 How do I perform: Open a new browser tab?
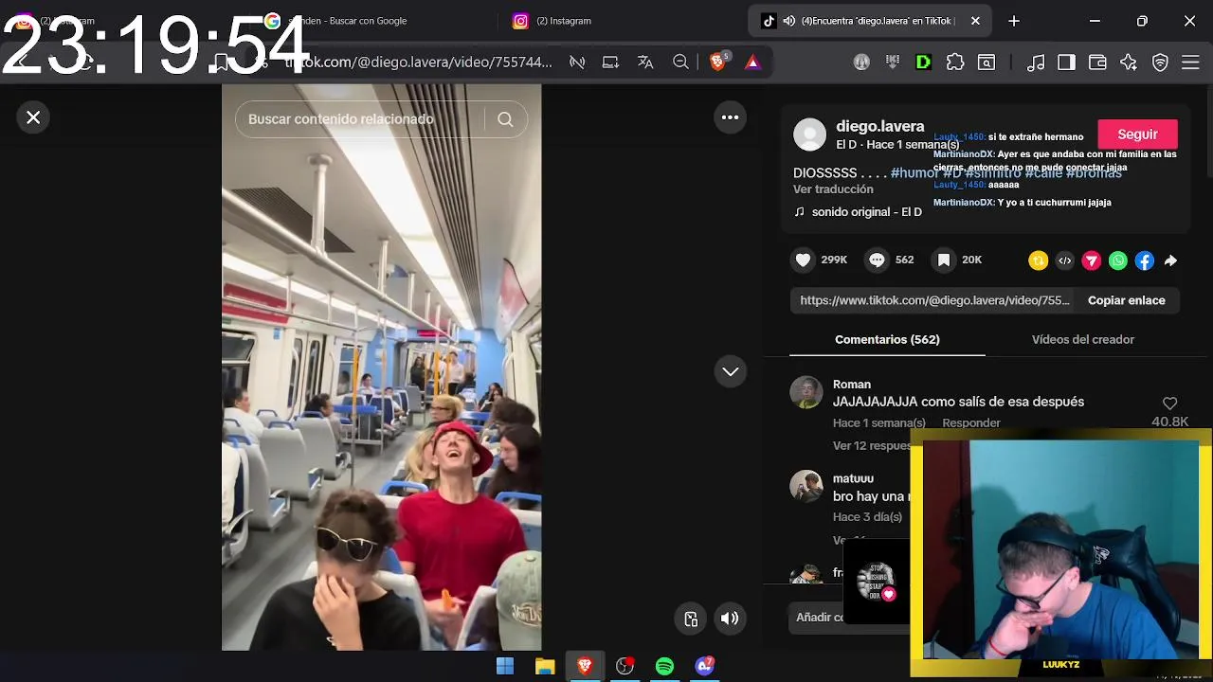tap(1014, 21)
